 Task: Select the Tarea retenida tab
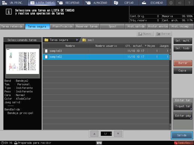[x=12, y=27]
